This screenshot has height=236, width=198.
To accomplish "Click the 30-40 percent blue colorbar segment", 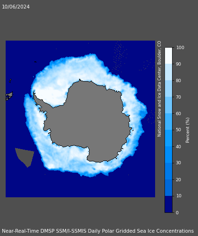I will click(x=169, y=155).
